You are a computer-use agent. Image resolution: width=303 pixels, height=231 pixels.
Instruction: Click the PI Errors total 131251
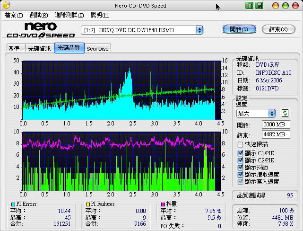tap(62, 224)
